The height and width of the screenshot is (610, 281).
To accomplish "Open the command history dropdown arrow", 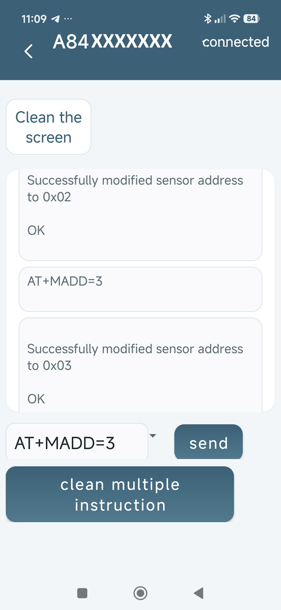I will tap(153, 436).
